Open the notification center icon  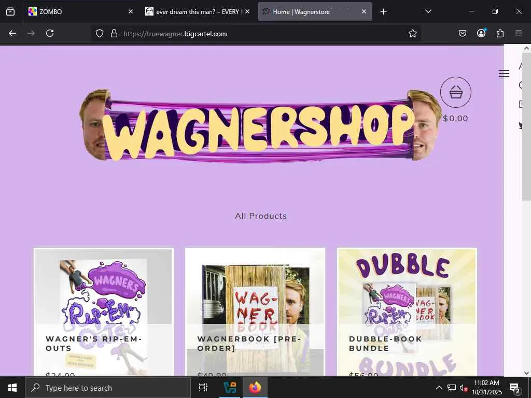515,388
